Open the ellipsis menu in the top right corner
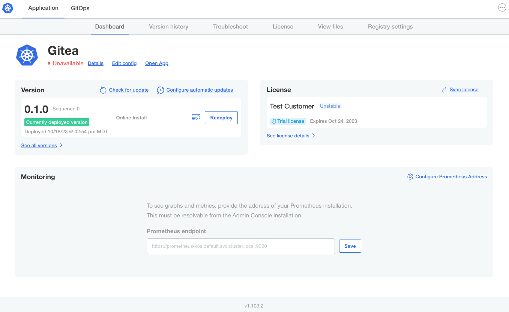The height and width of the screenshot is (312, 509). [502, 7]
